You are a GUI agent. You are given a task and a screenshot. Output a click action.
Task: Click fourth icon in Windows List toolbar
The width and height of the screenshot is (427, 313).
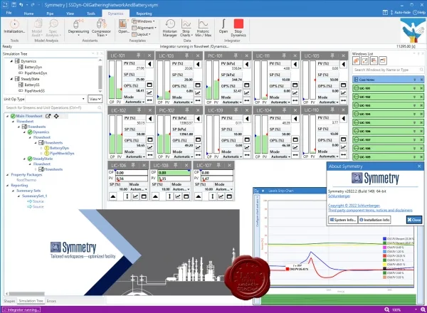tap(383, 60)
